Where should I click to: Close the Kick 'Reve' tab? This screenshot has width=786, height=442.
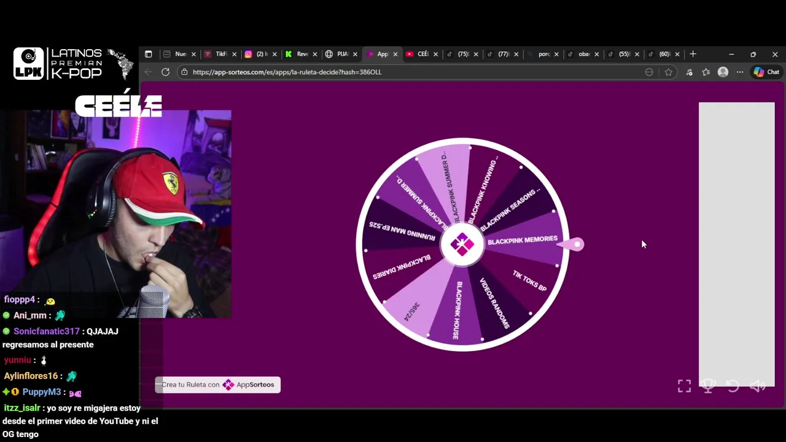click(314, 54)
